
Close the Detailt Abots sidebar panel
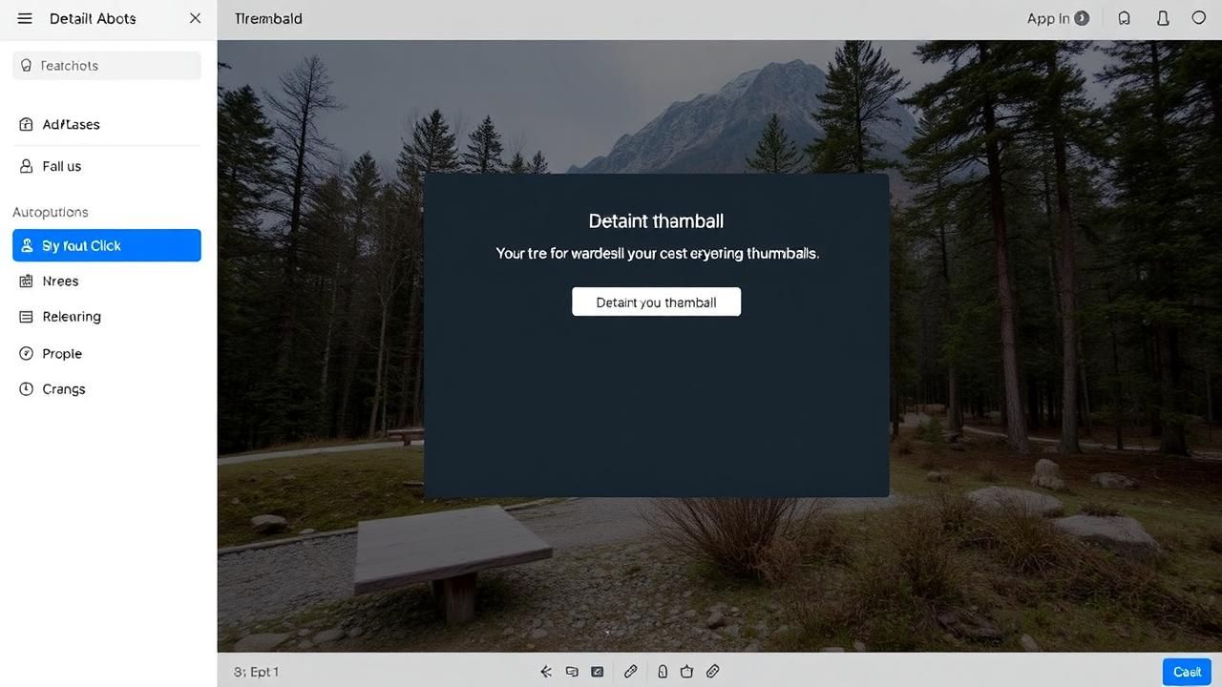[195, 18]
